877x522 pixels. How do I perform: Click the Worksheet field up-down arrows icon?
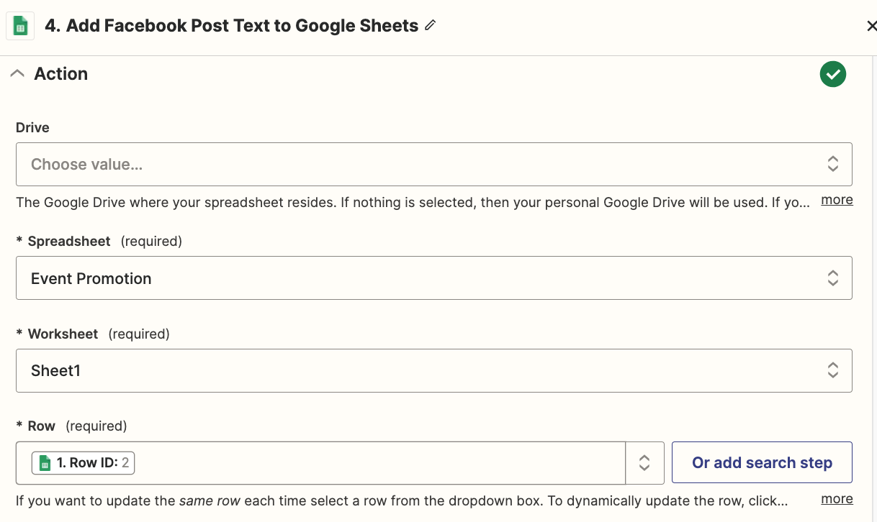[832, 371]
